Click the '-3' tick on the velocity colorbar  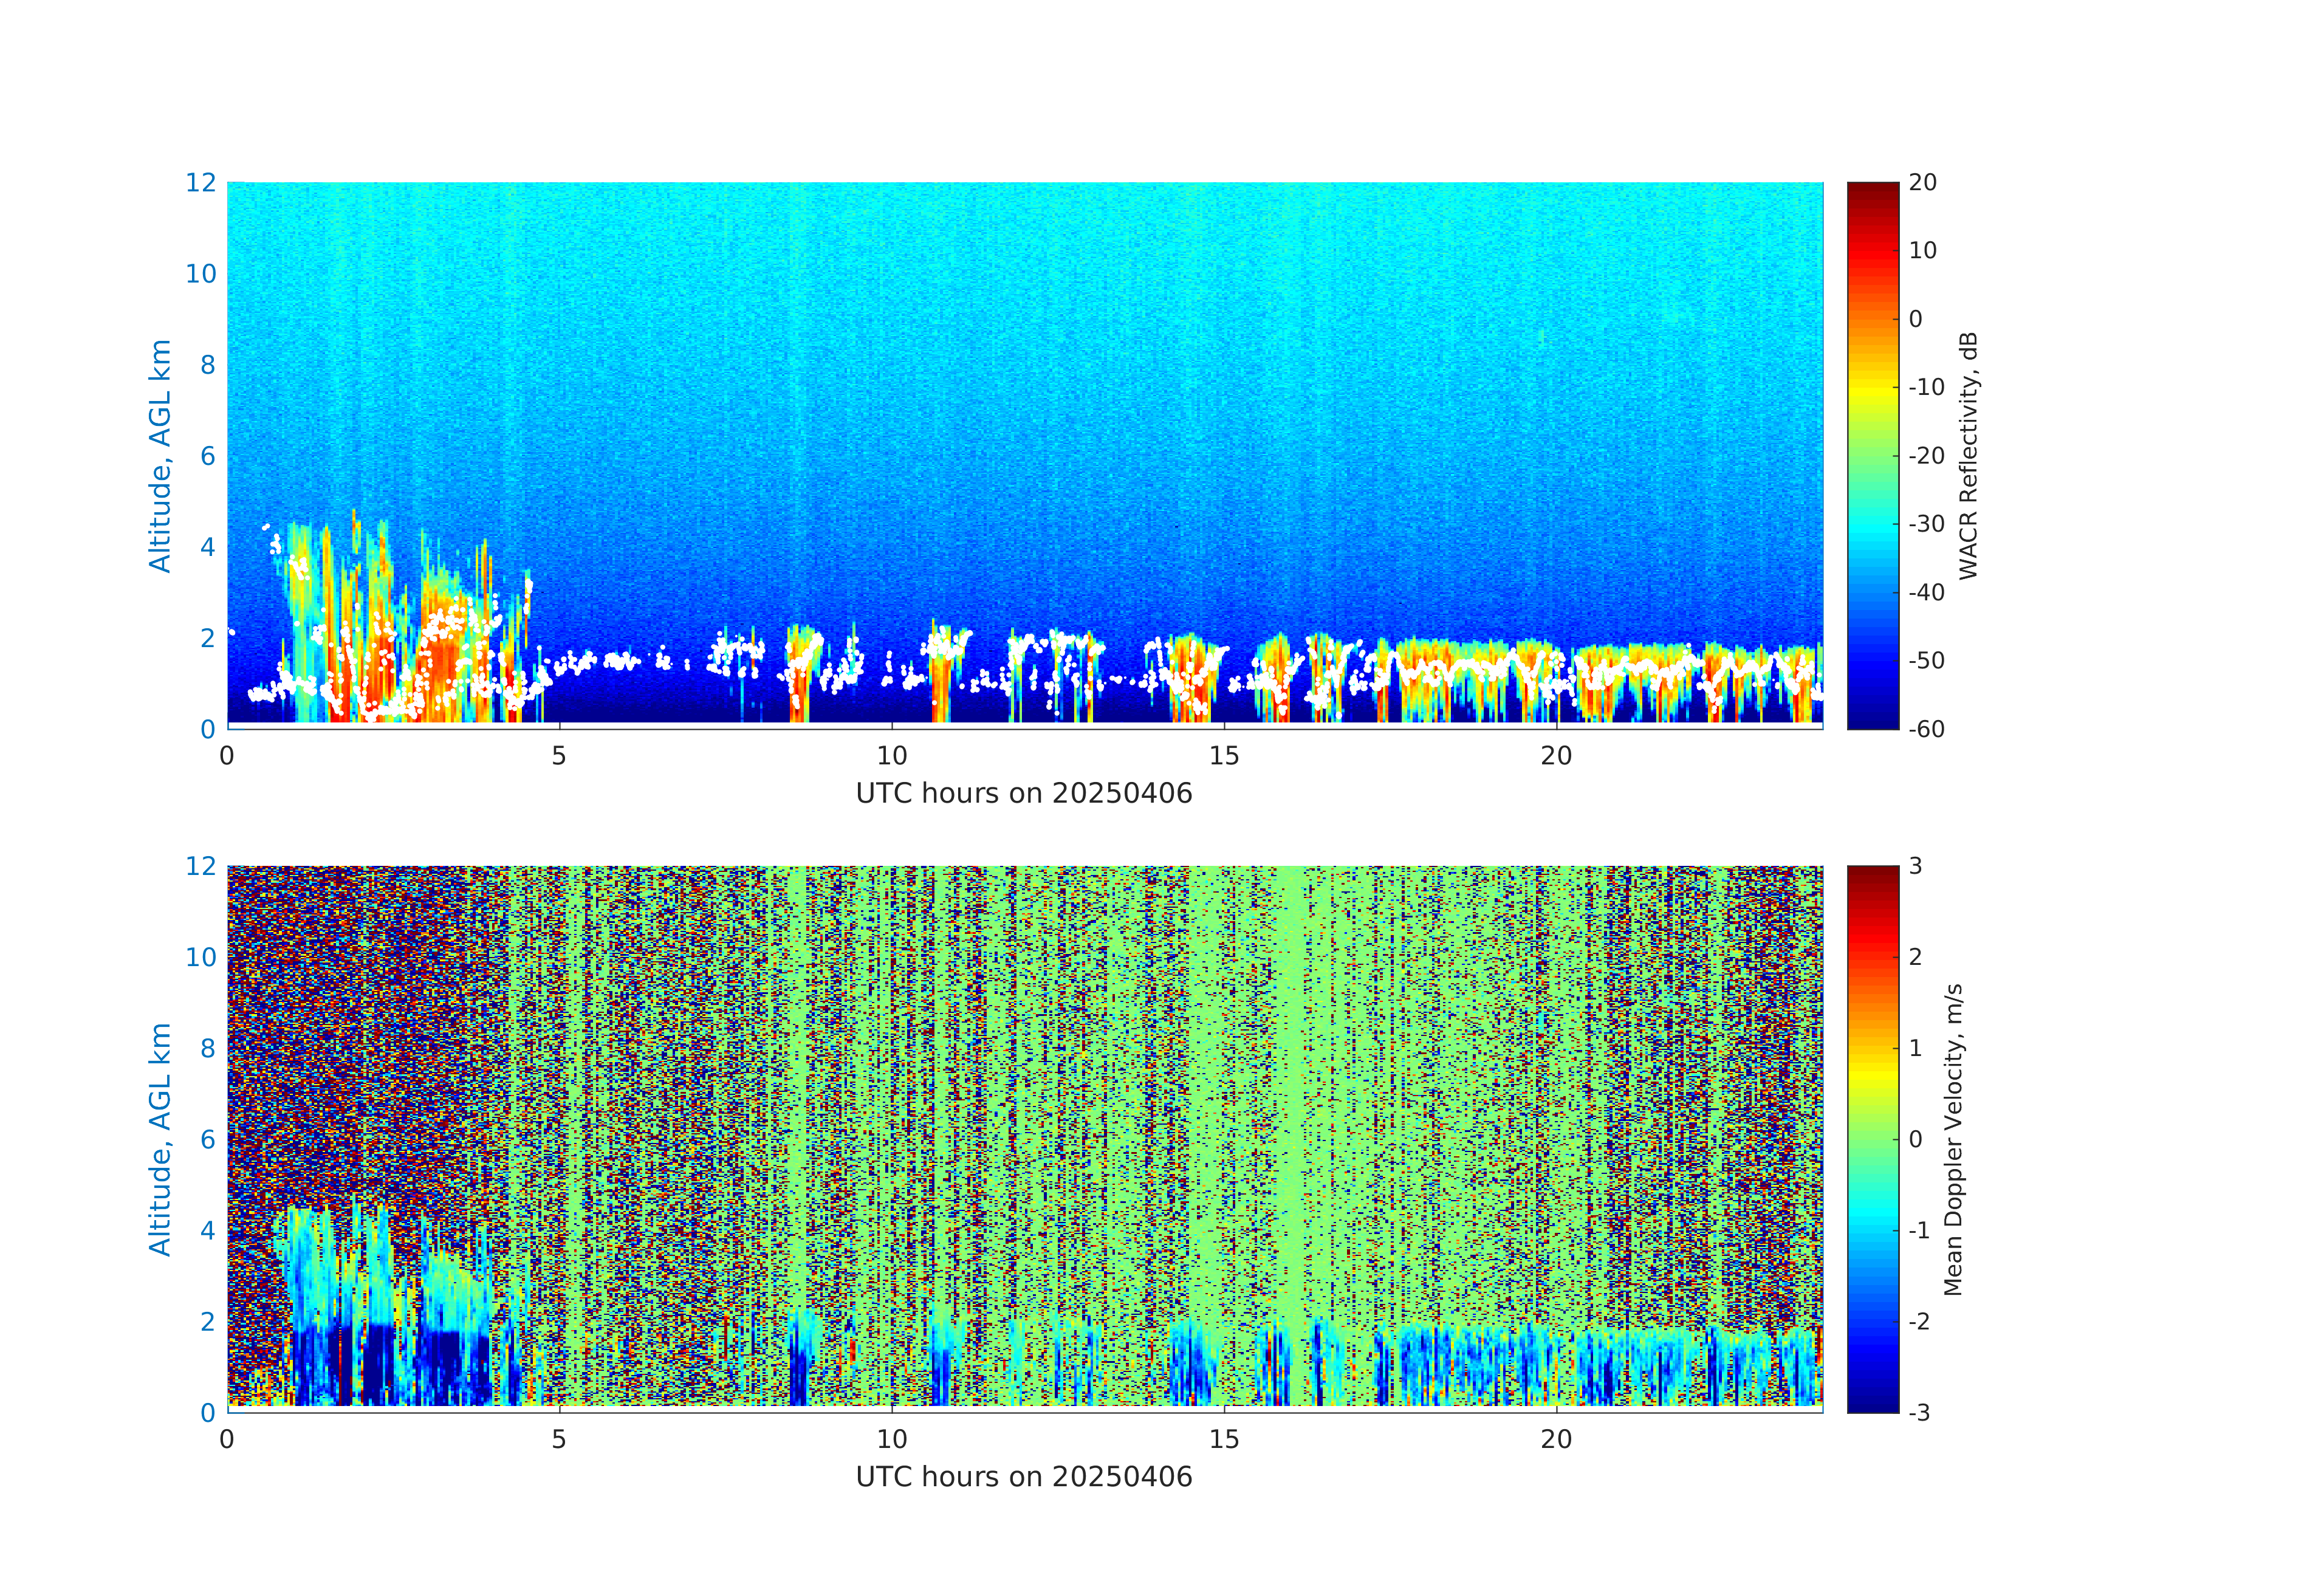(1919, 1412)
